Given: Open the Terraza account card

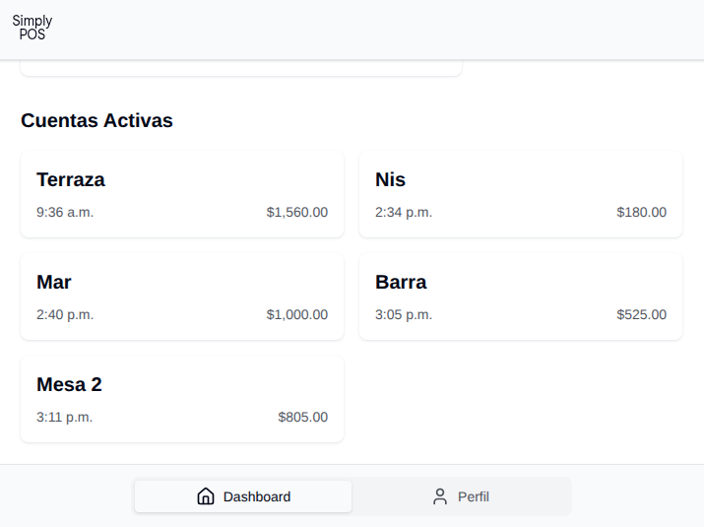Looking at the screenshot, I should [x=182, y=194].
